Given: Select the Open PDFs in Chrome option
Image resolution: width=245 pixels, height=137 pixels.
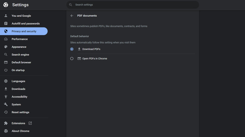Looking at the screenshot, I should coord(72,58).
